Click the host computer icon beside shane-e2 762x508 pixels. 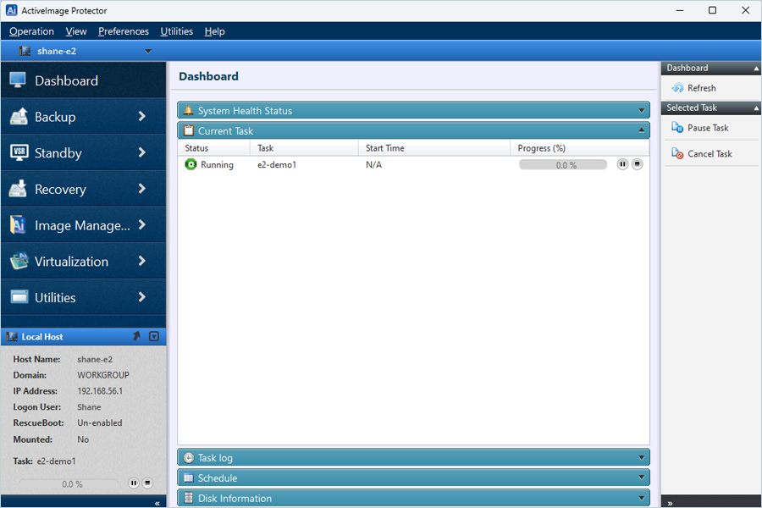(25, 51)
